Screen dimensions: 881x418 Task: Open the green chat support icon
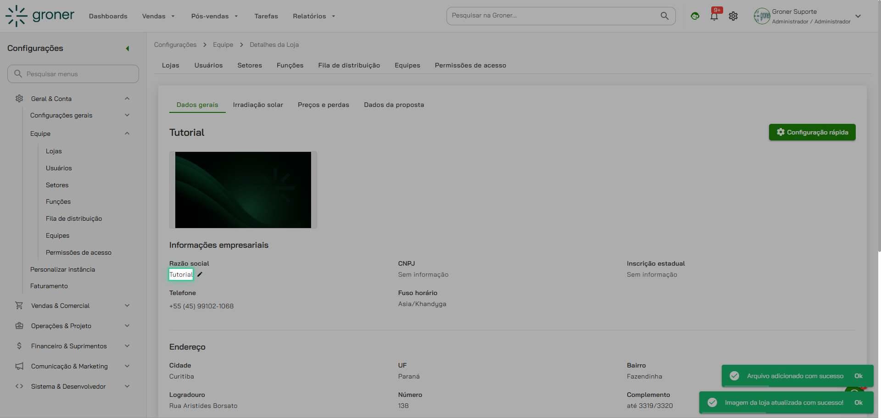point(695,16)
